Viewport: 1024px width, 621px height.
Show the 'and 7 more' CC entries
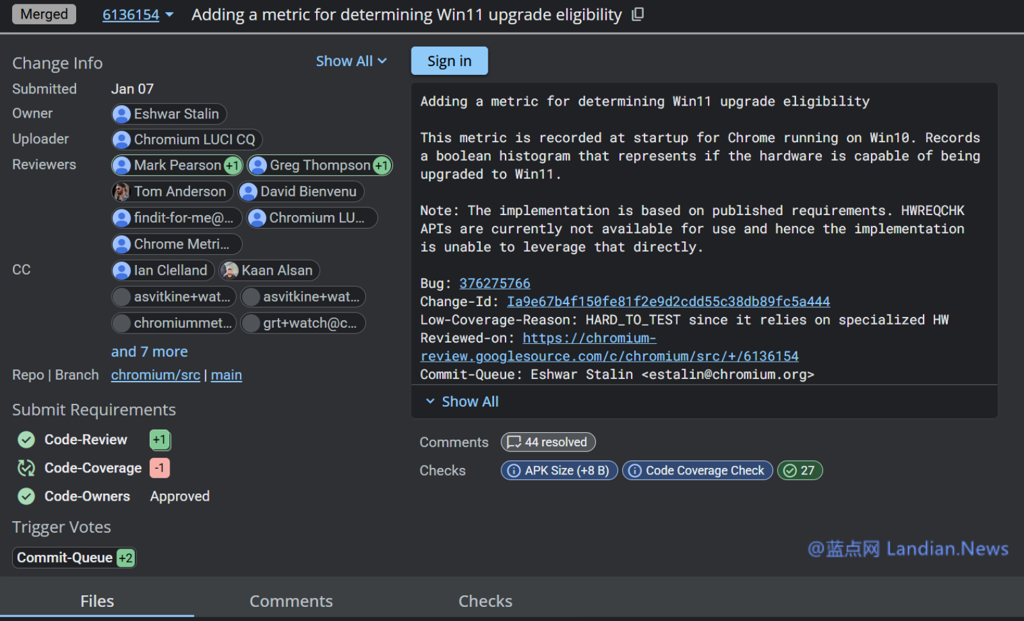click(x=149, y=351)
